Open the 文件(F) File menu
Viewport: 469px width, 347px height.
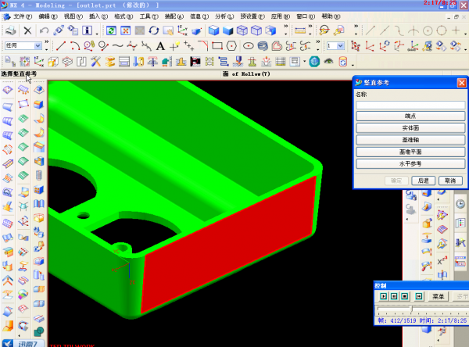point(23,16)
